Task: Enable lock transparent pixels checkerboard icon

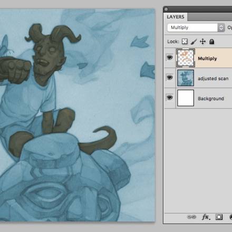Action: (185, 42)
